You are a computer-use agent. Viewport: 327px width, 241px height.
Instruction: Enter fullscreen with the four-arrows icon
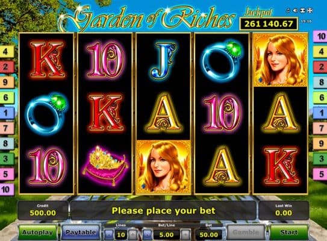(x=310, y=10)
